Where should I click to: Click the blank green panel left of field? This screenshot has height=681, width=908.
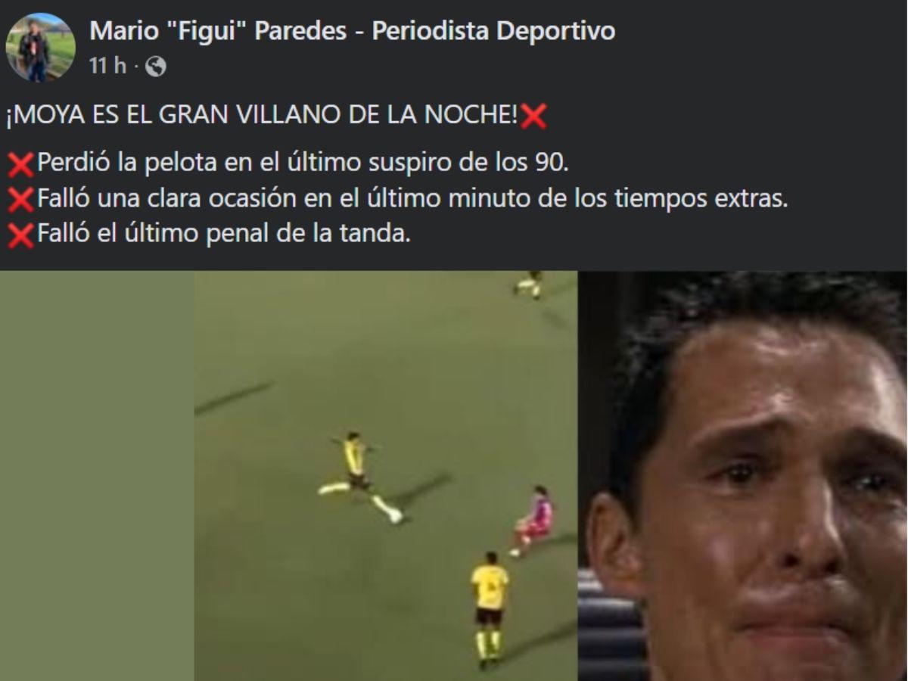(x=97, y=476)
